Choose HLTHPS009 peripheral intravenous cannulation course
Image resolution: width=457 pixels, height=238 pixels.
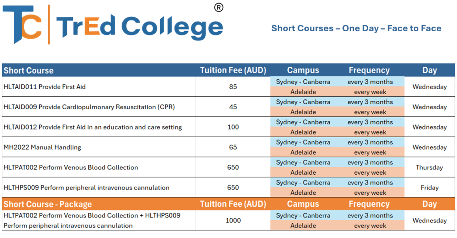[x=86, y=188]
